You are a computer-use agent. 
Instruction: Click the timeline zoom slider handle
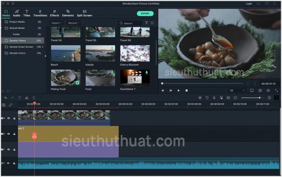pyautogui.click(x=259, y=98)
